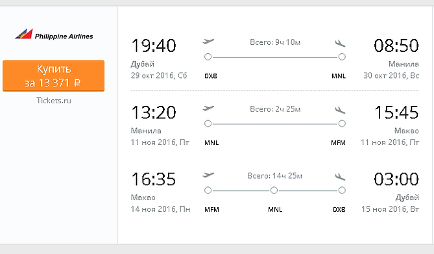This screenshot has width=434, height=254.
Task: Click the 03:00 Dubai arrival time
Action: click(396, 179)
